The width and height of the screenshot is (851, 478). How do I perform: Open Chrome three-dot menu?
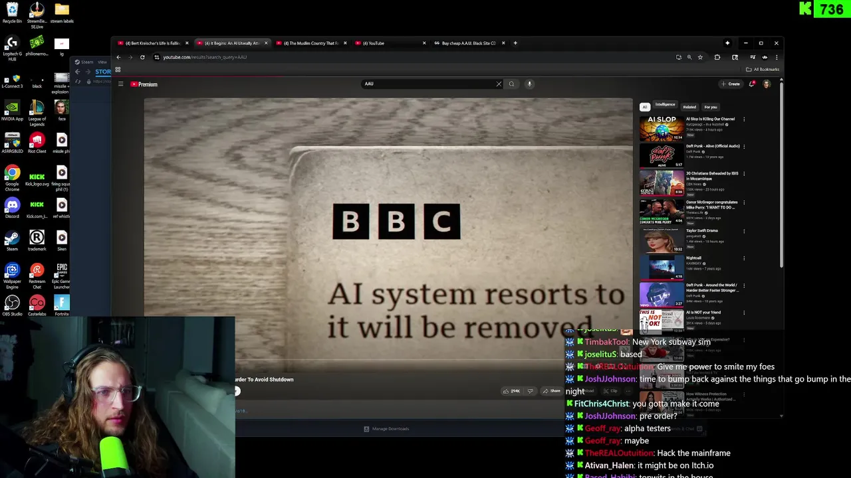click(777, 57)
